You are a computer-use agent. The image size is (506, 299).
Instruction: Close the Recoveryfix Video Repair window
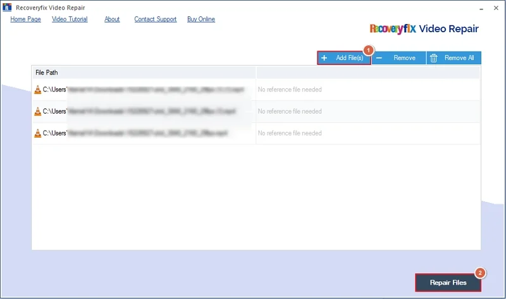pyautogui.click(x=496, y=8)
